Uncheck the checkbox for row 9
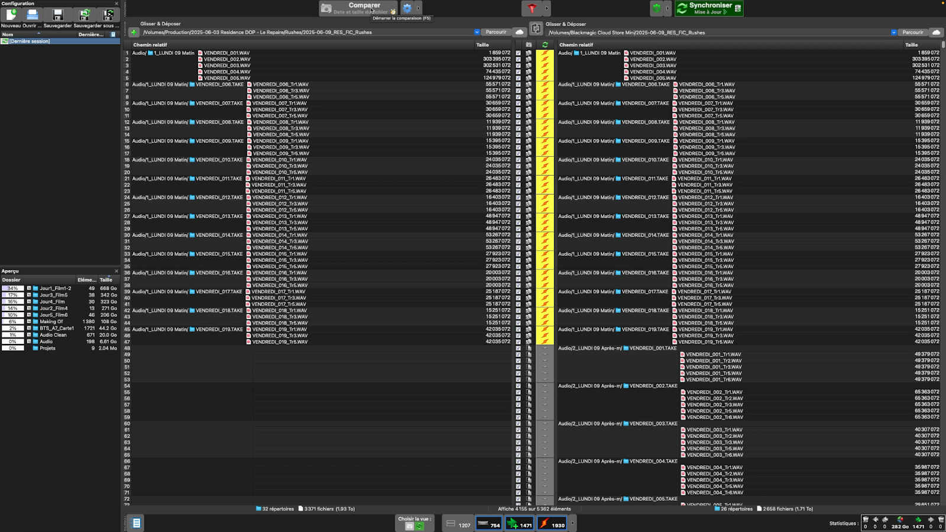 click(519, 103)
